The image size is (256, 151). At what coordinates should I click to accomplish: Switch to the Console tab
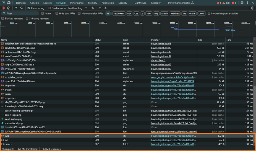click(x=34, y=3)
